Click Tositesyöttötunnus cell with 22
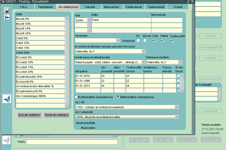This screenshot has width=226, height=150. click(x=135, y=81)
